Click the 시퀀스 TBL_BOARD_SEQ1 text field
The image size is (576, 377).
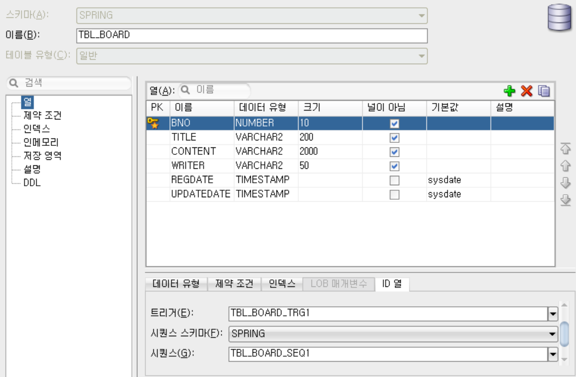tap(388, 354)
